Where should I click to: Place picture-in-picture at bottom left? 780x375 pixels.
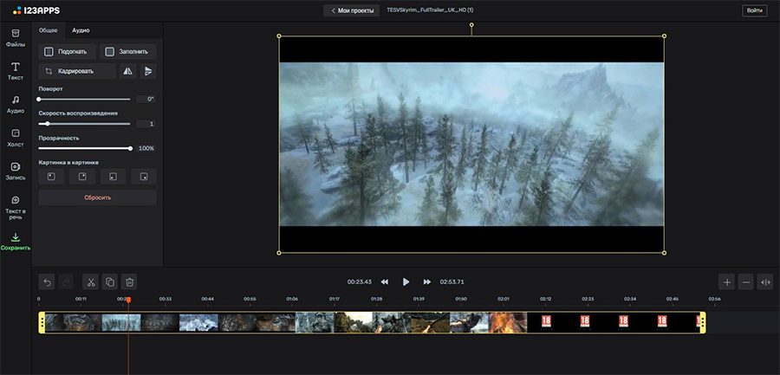[x=113, y=177]
